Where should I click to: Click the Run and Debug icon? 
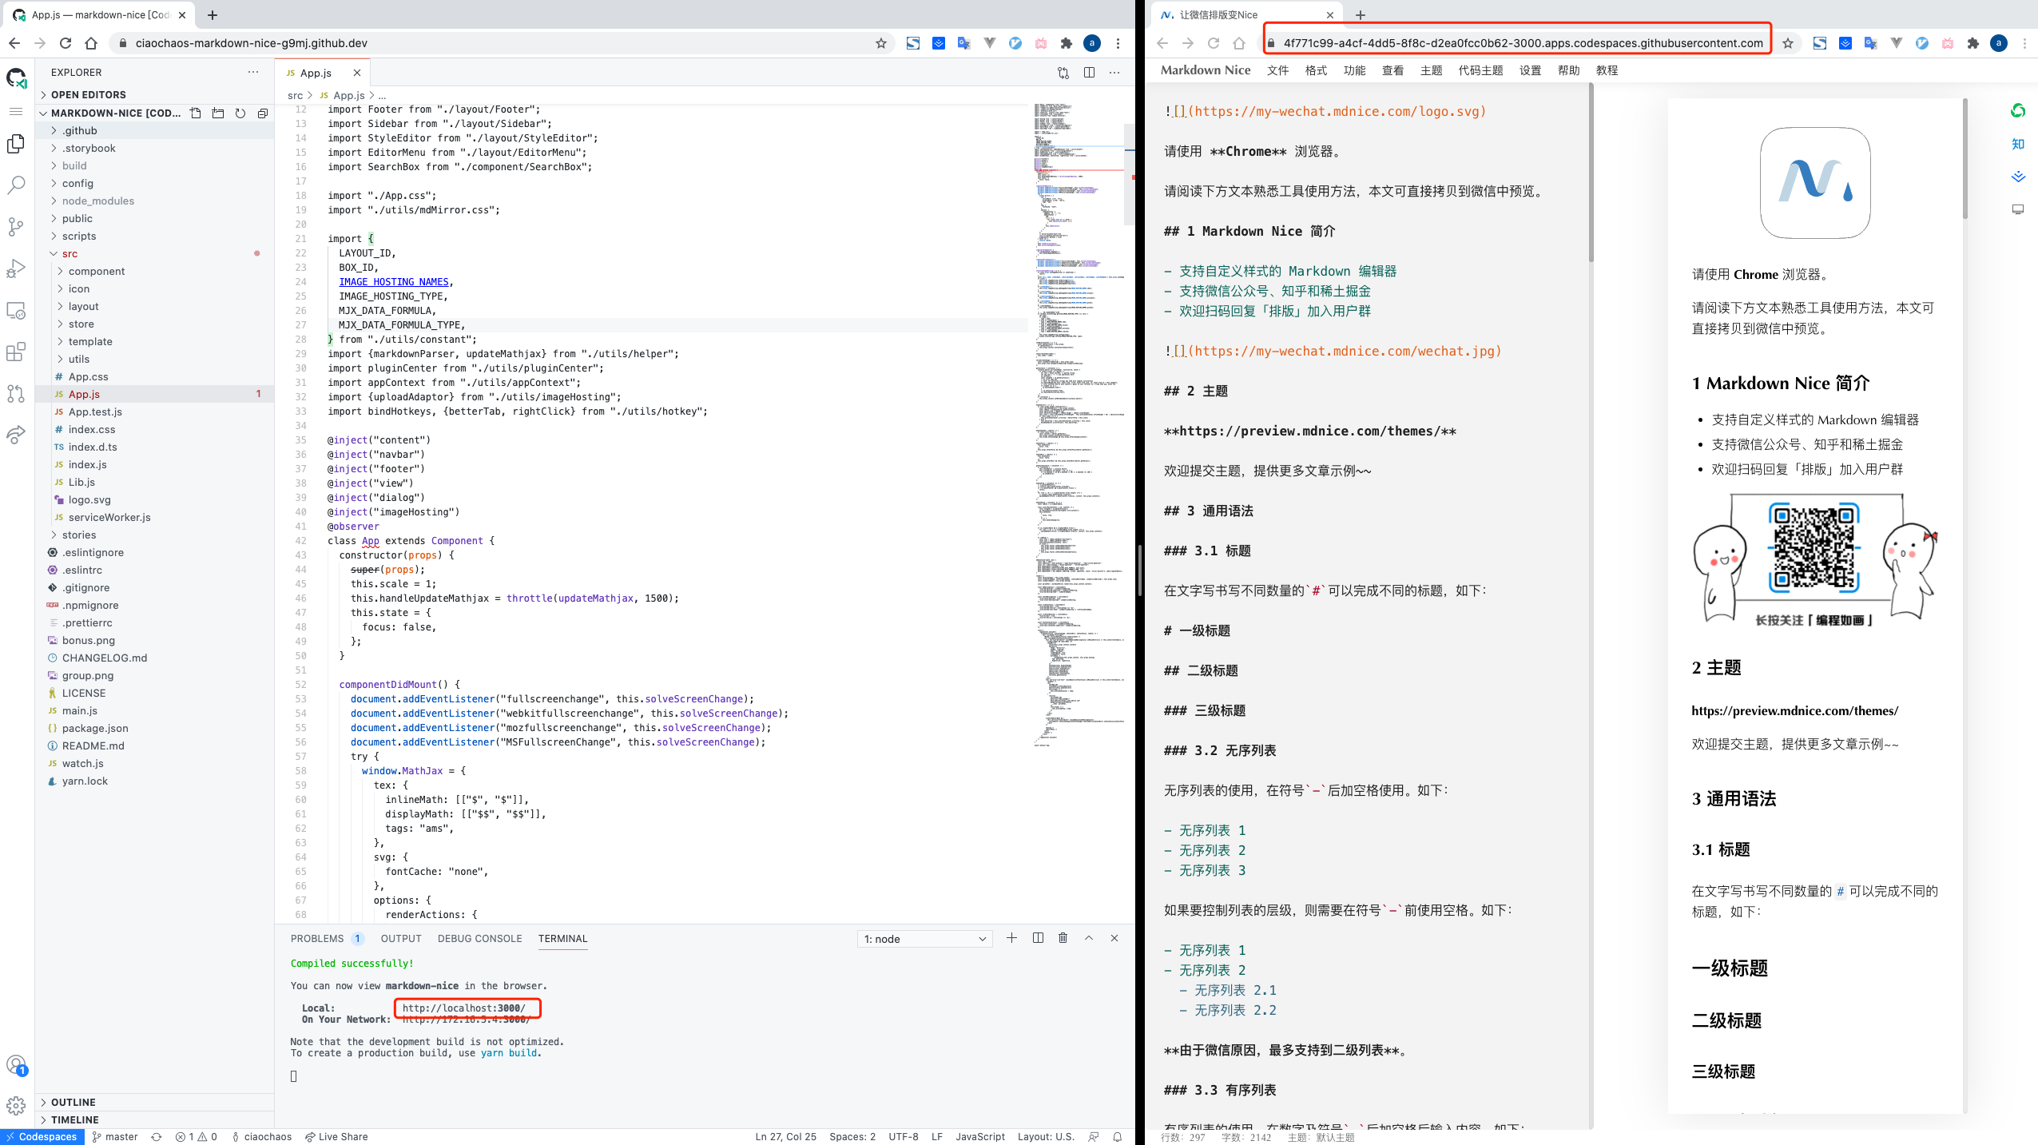(x=16, y=268)
